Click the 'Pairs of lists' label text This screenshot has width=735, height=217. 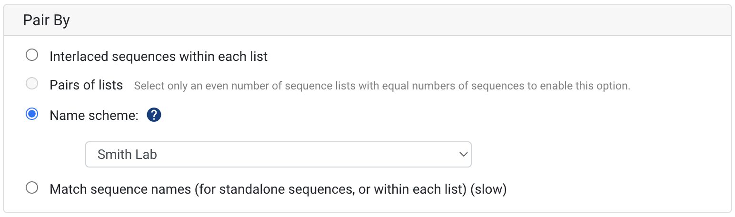pyautogui.click(x=86, y=85)
